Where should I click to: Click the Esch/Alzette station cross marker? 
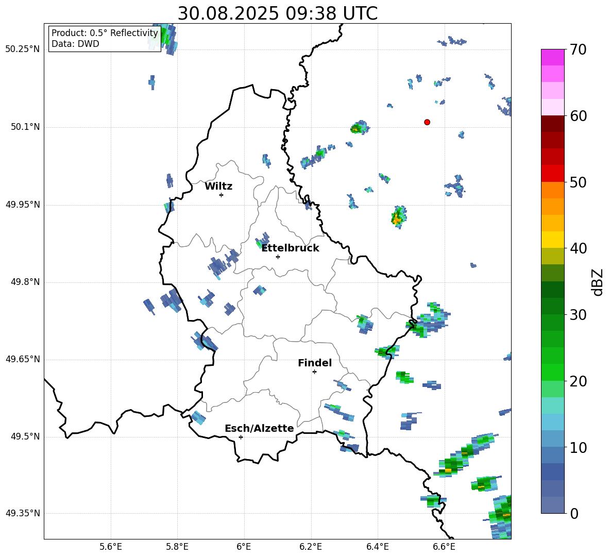tap(241, 437)
